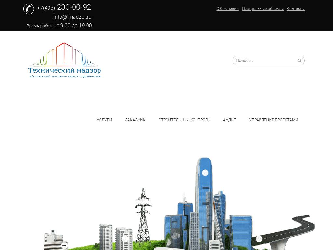
Task: Click plus marker near the highway
Action: pyautogui.click(x=259, y=239)
